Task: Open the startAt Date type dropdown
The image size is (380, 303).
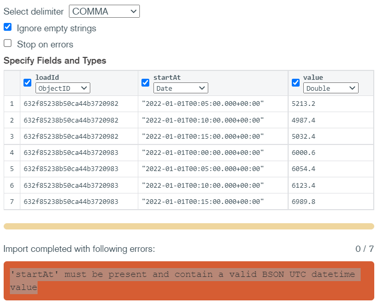Action: 181,88
